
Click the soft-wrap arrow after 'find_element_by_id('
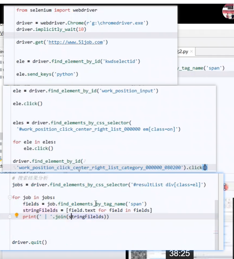[x=85, y=161]
